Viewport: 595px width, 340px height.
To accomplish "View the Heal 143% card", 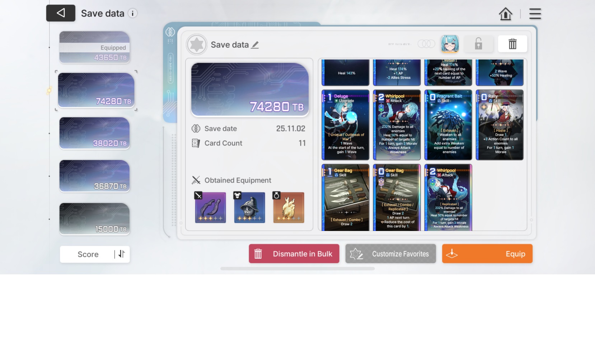I will point(346,72).
